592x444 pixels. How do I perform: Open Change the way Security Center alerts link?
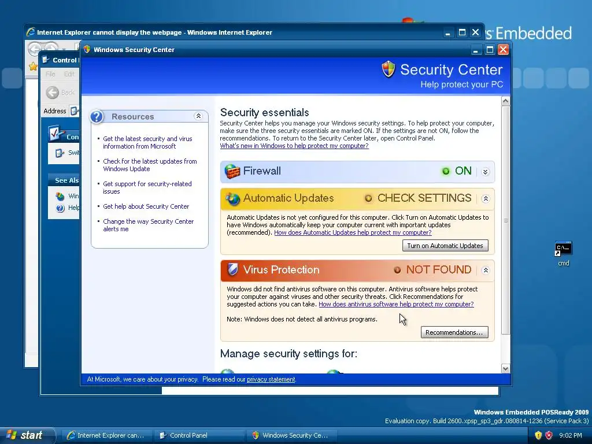pos(149,225)
